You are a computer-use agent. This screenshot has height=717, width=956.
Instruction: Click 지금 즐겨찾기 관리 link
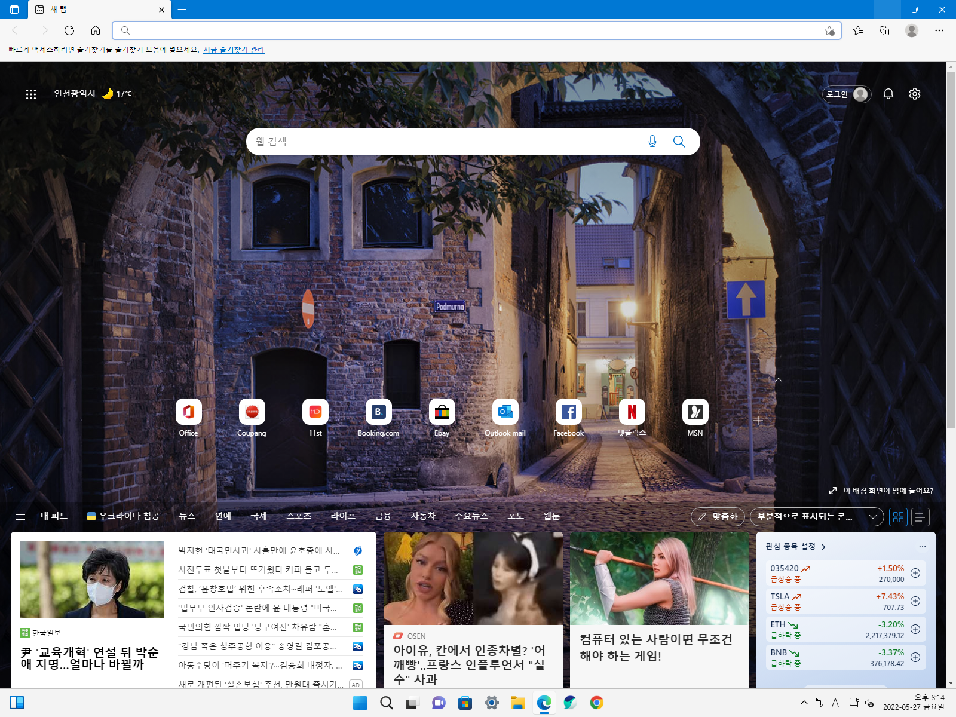[x=234, y=50]
